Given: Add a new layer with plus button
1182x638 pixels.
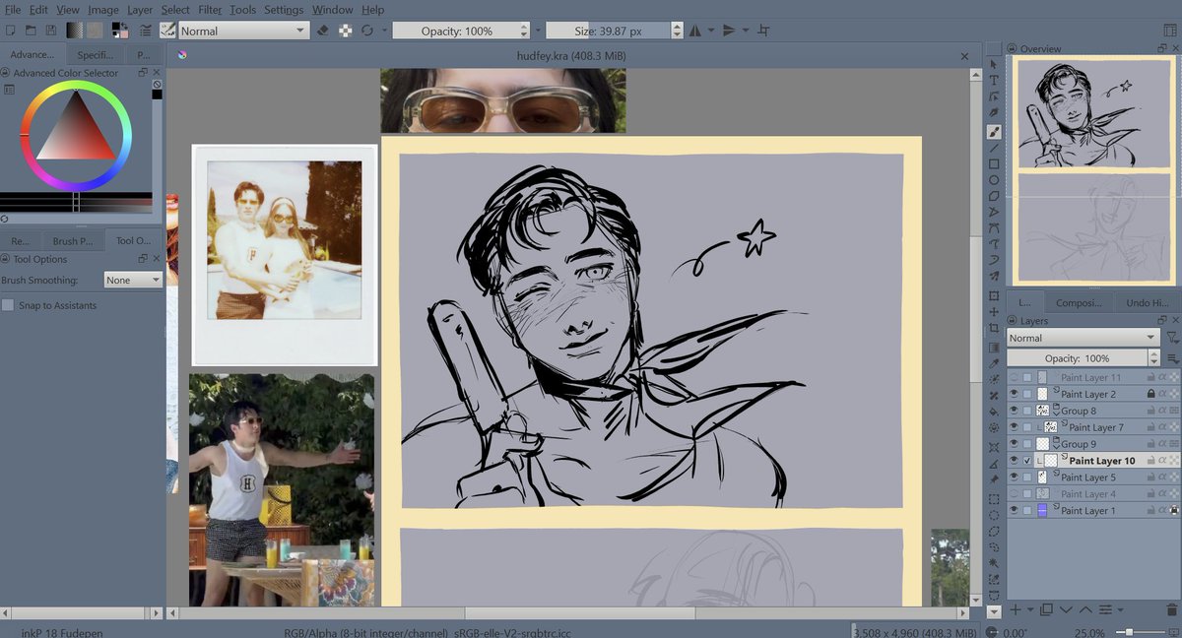Looking at the screenshot, I should point(1016,610).
